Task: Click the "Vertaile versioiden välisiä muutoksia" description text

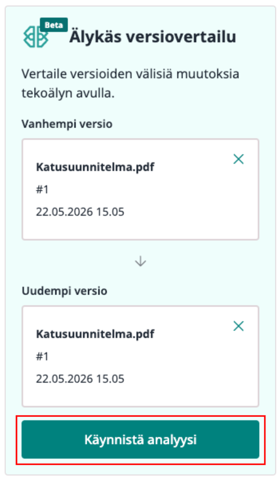Action: point(130,74)
